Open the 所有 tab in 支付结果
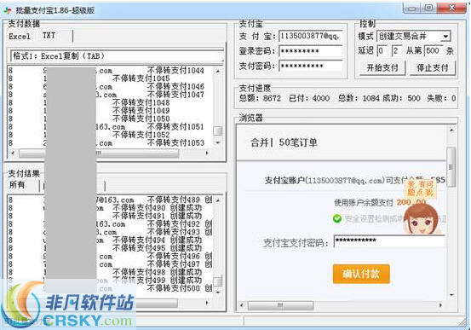Viewport: 471px width, 330px height. point(17,185)
